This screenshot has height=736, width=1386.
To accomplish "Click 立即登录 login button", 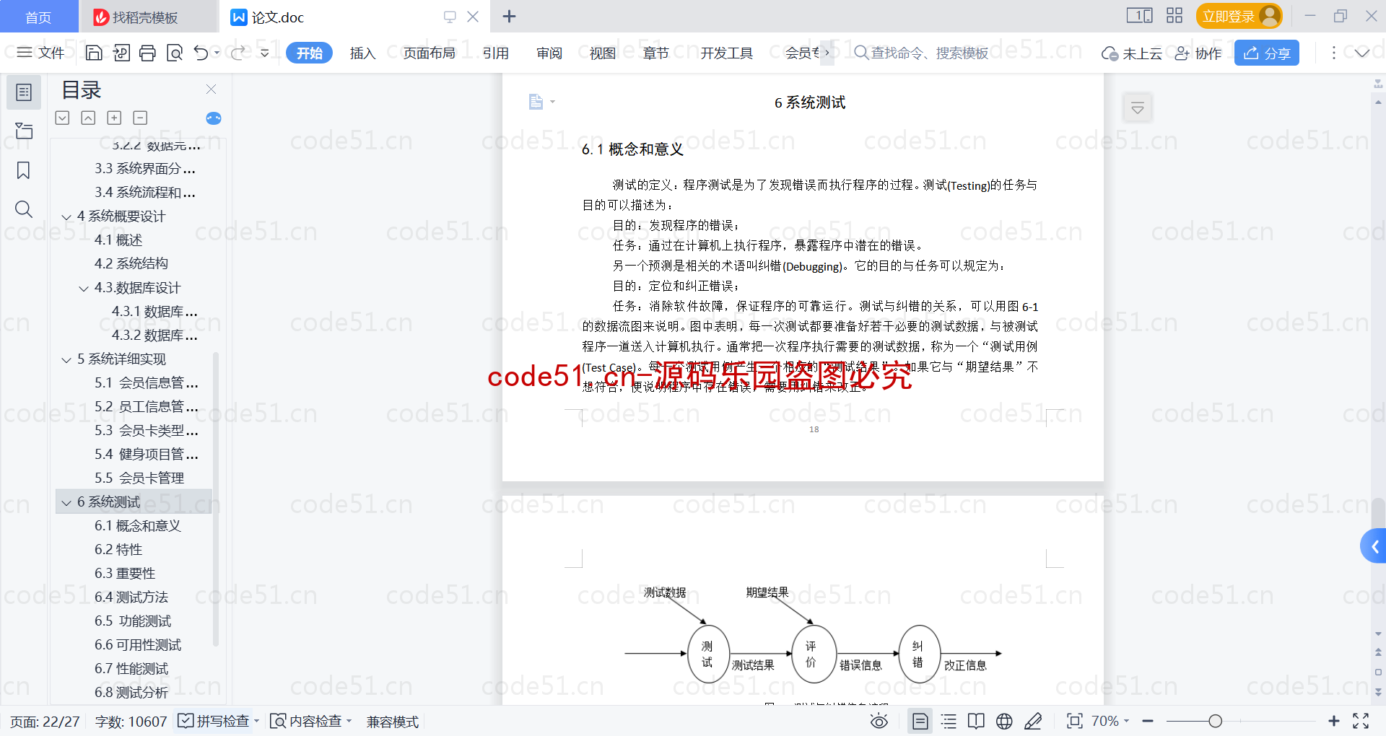I will tap(1239, 16).
